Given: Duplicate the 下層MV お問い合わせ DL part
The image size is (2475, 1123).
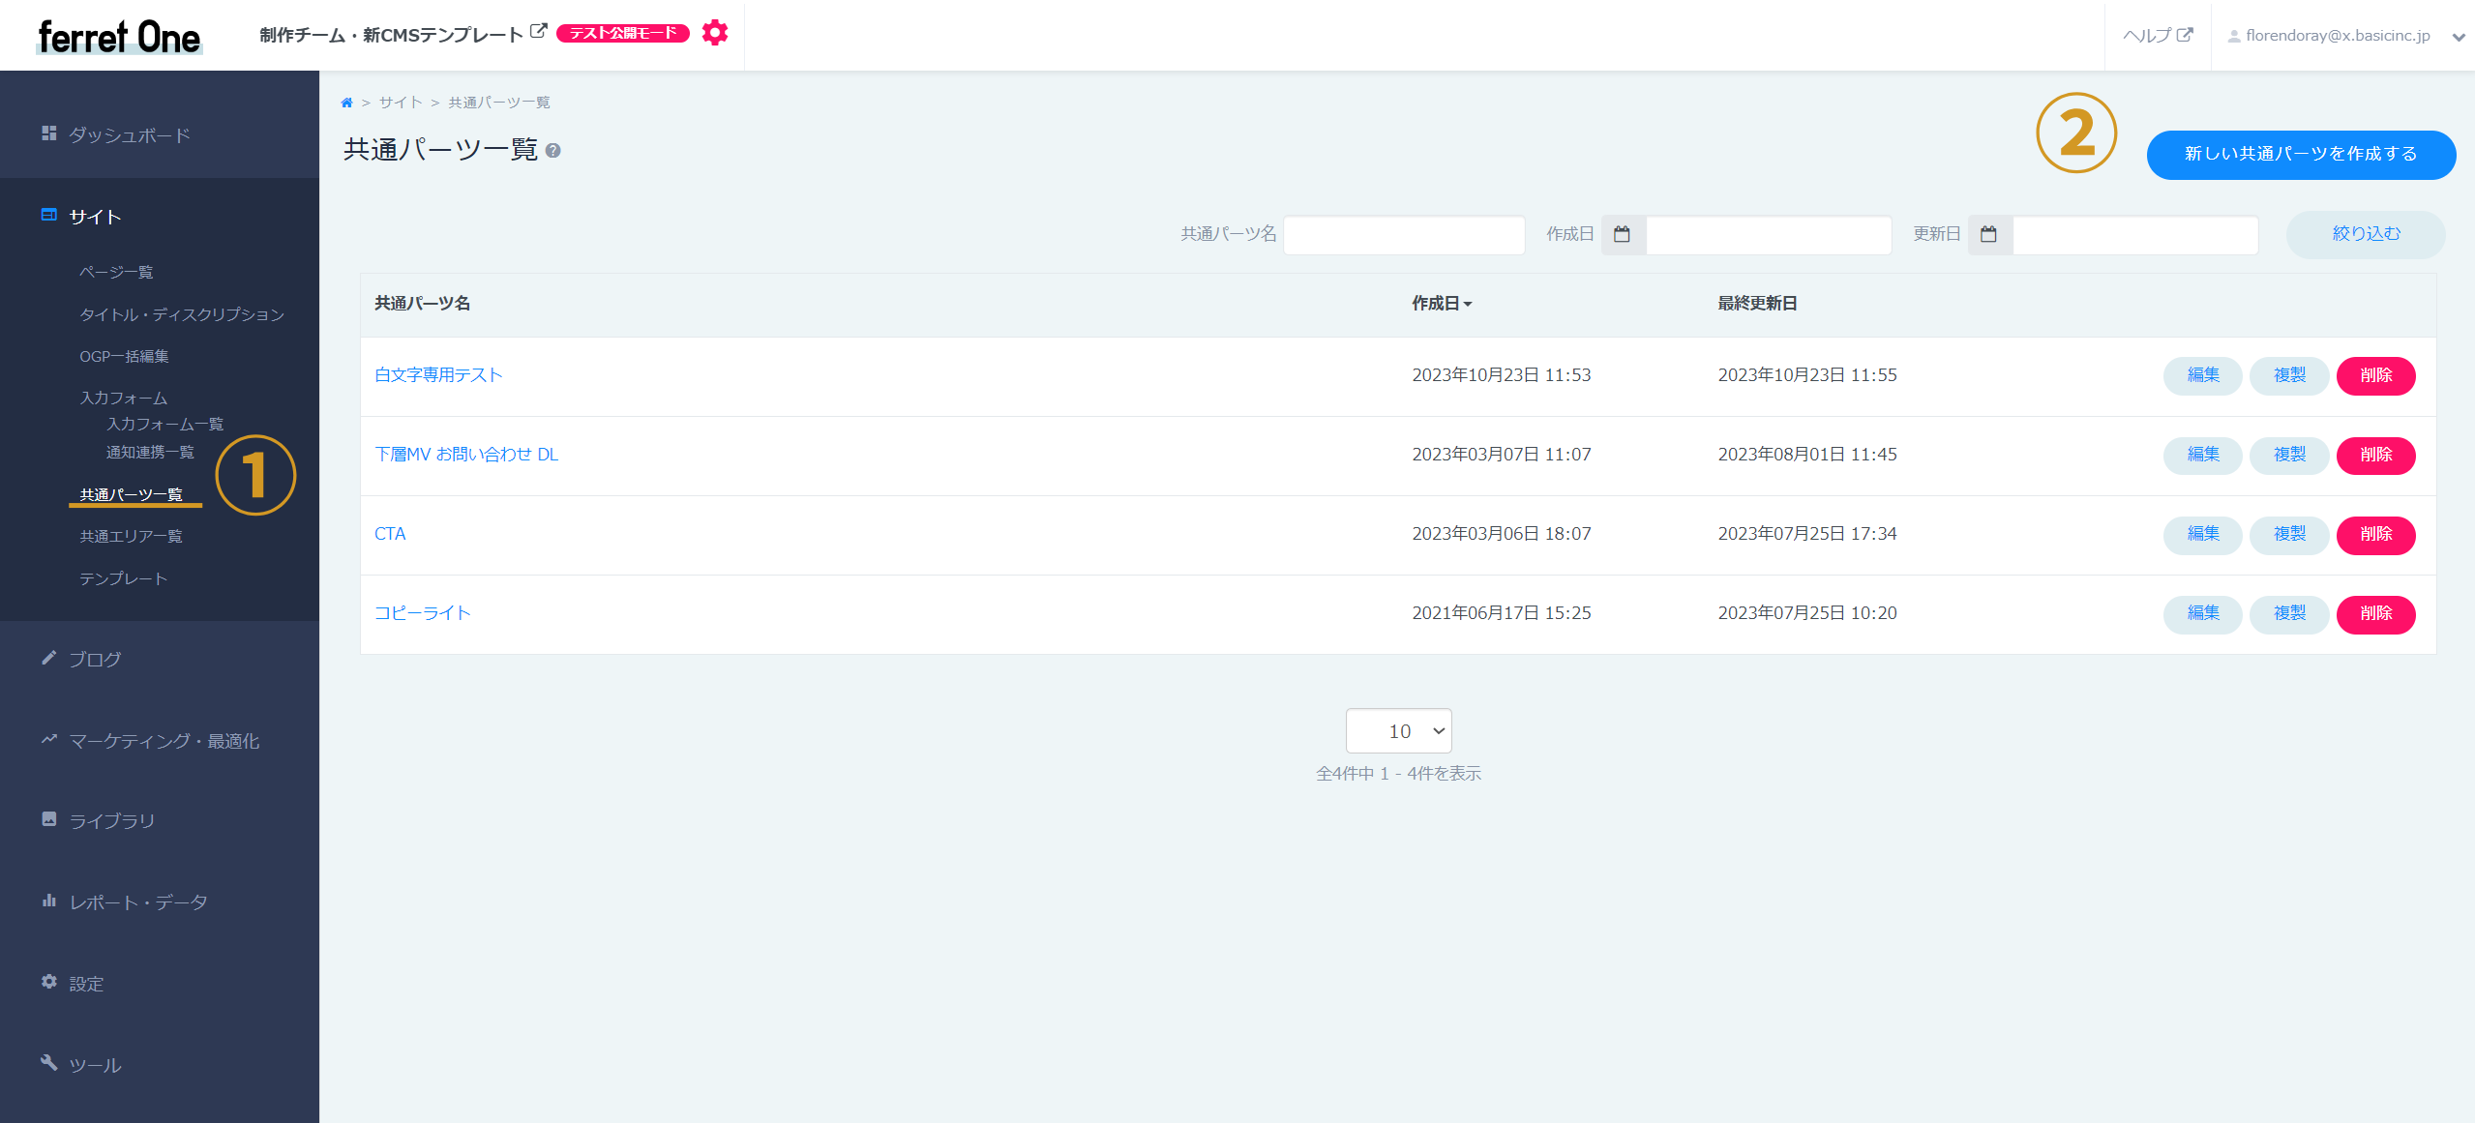Looking at the screenshot, I should (2288, 455).
